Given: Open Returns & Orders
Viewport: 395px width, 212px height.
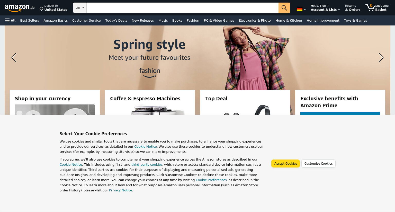Looking at the screenshot, I should click(x=353, y=8).
